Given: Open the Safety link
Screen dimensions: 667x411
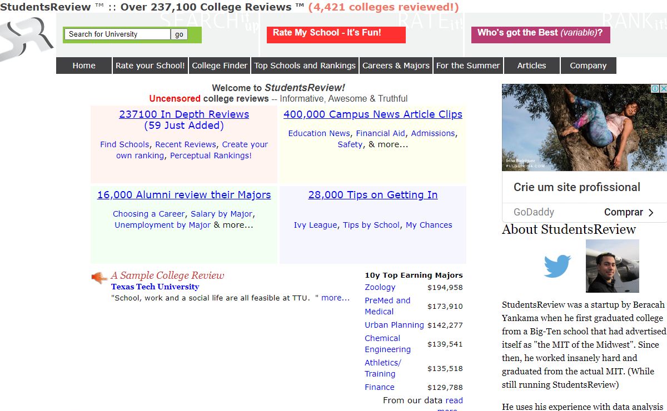Looking at the screenshot, I should (350, 144).
